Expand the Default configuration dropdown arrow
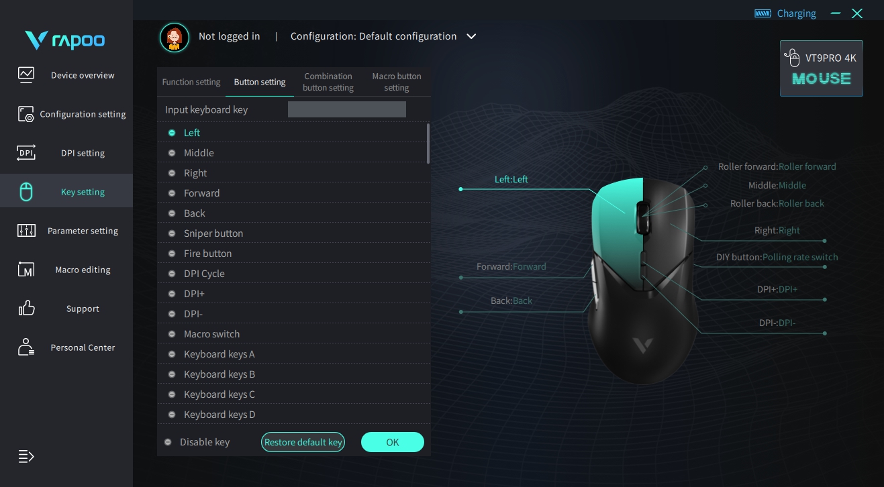The width and height of the screenshot is (884, 487). pyautogui.click(x=471, y=36)
